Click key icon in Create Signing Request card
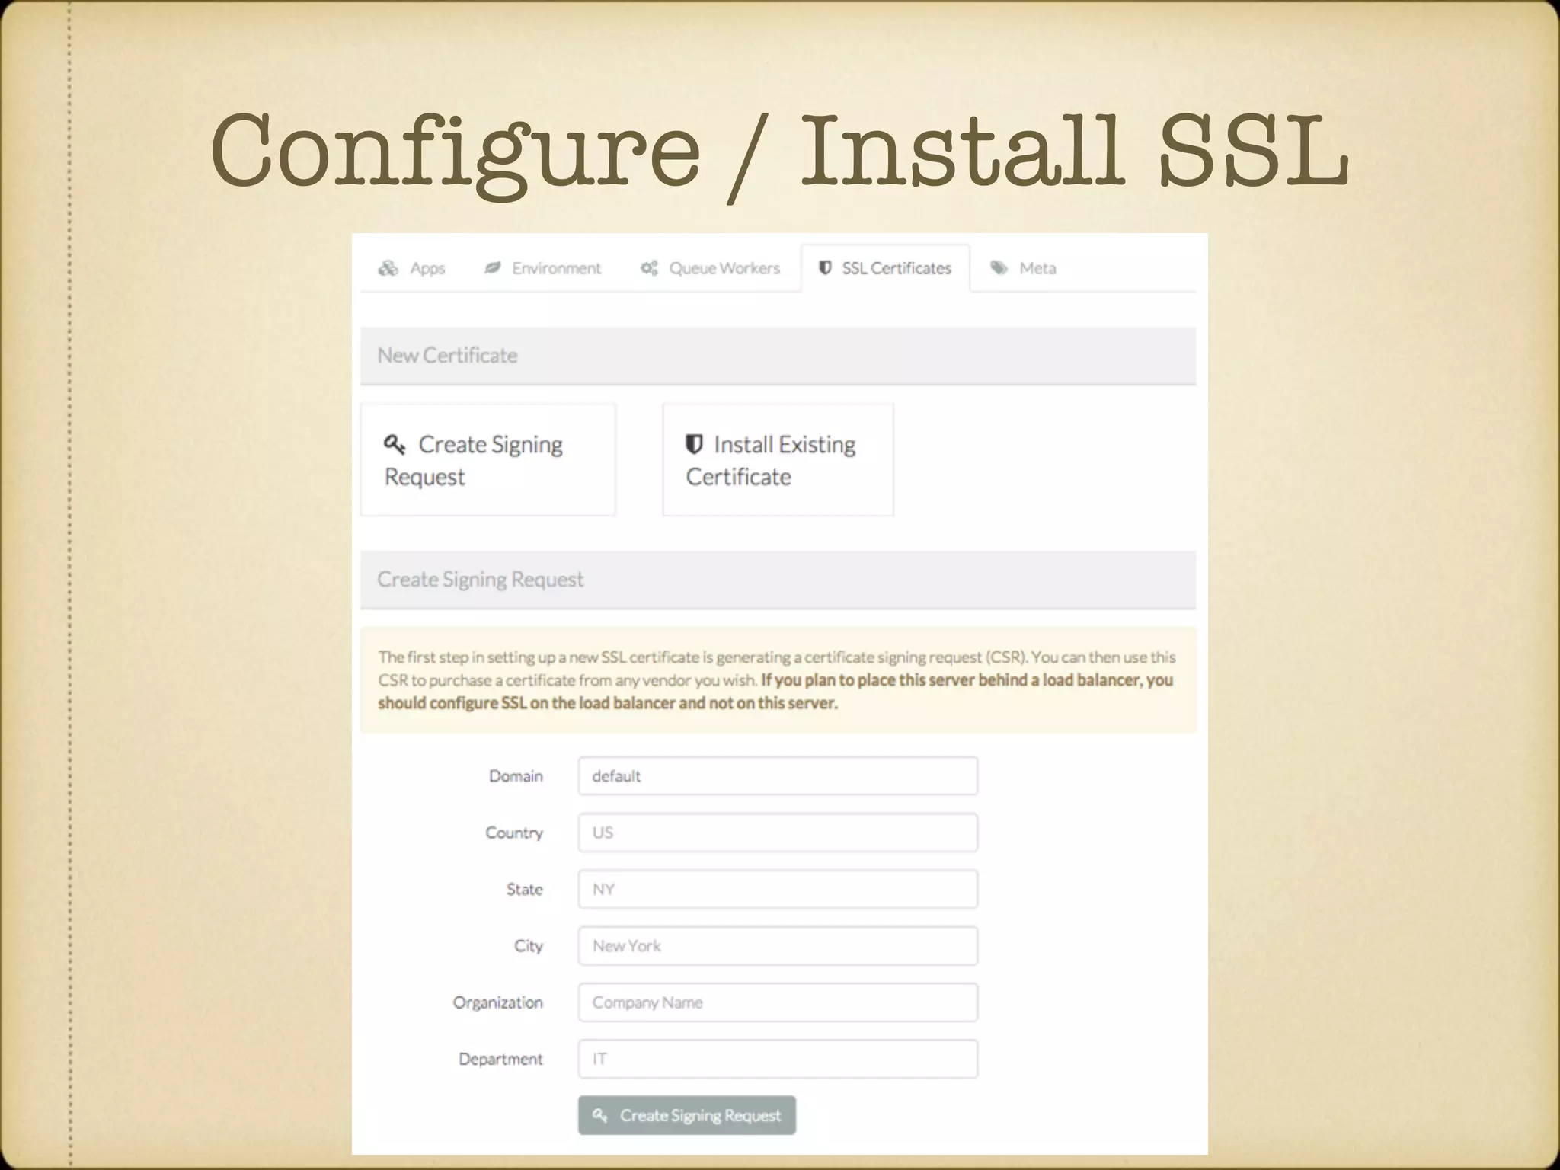 pos(395,444)
